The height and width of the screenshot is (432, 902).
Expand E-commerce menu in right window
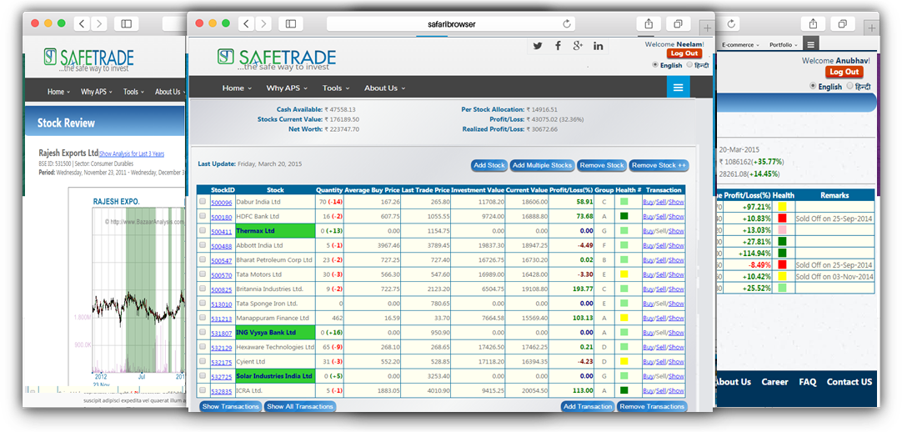(x=741, y=45)
